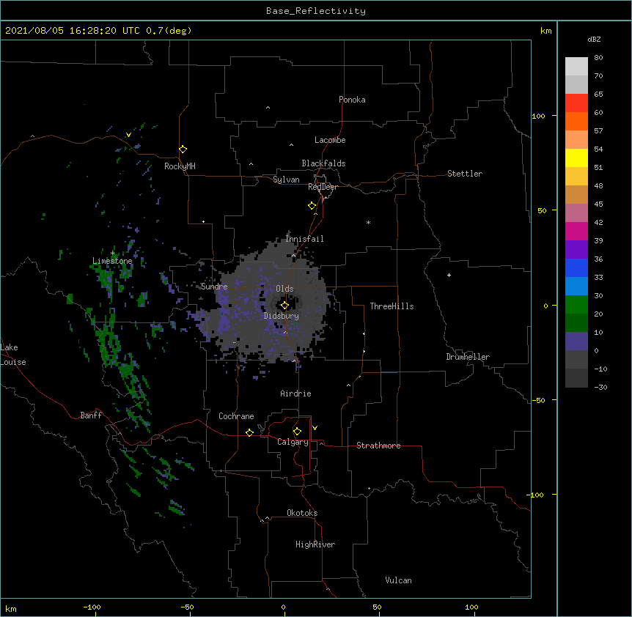The width and height of the screenshot is (632, 617).
Task: Click the Innisfail label
Action: click(305, 239)
